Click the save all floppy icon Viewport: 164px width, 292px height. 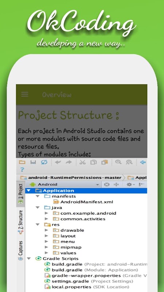(33, 162)
